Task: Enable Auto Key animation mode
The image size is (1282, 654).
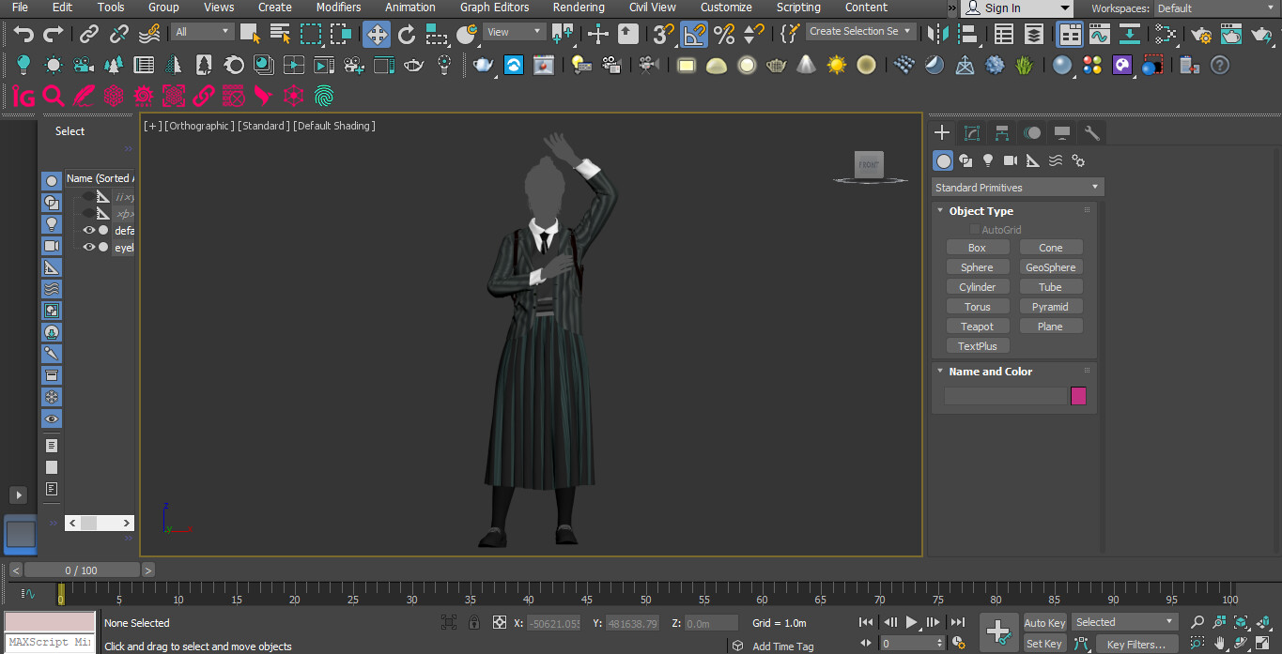Action: tap(1043, 622)
